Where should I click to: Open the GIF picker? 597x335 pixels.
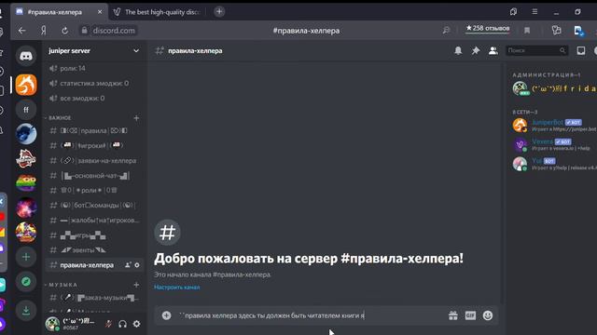[x=470, y=315]
